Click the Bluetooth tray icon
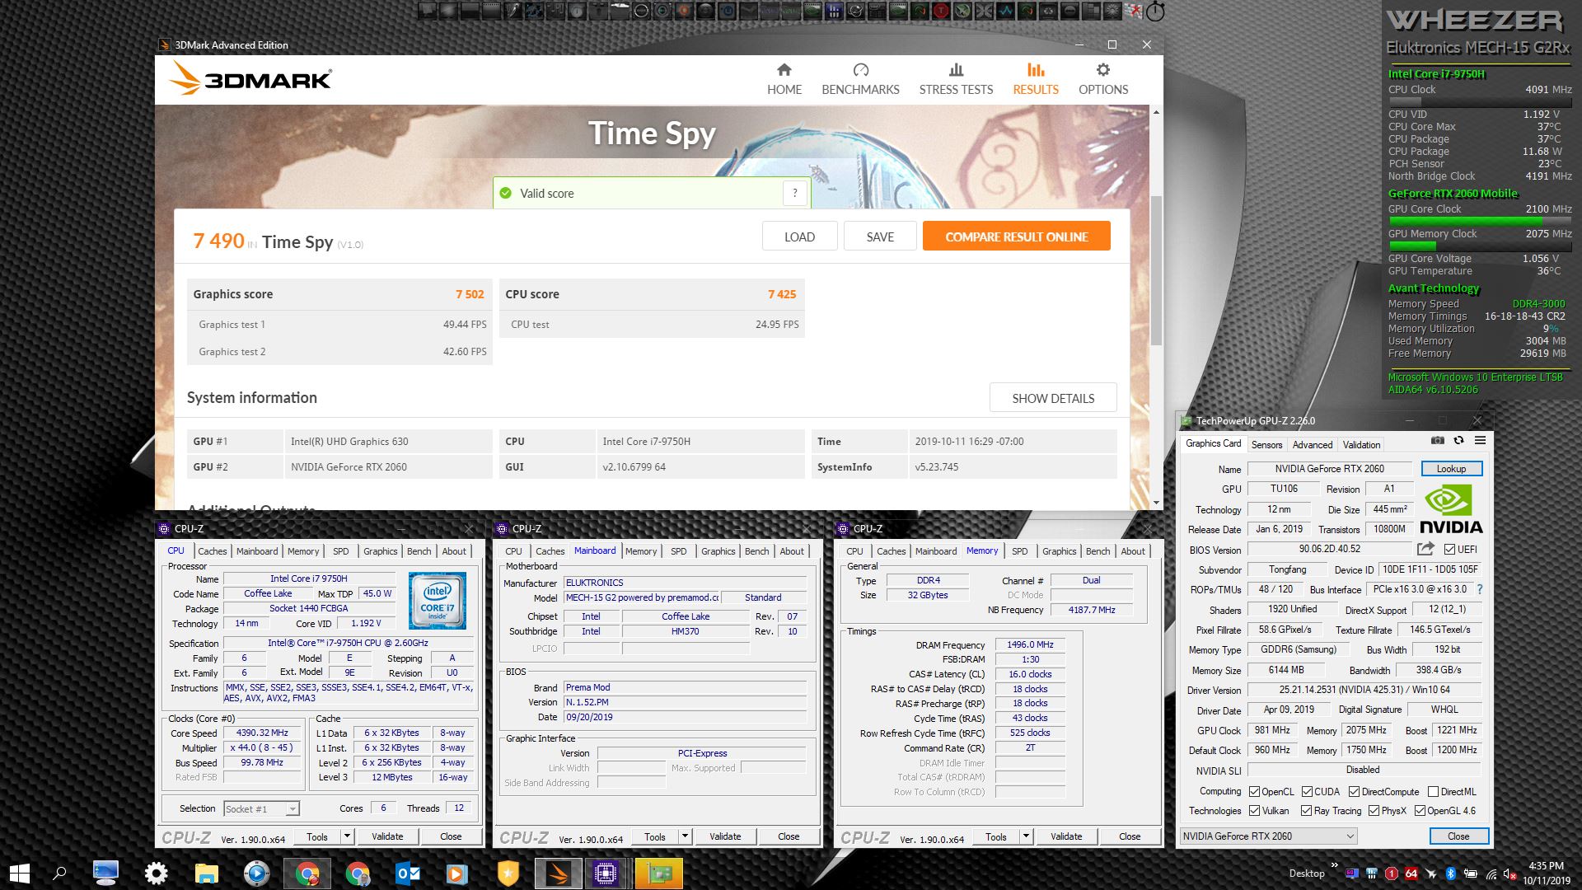 coord(1451,874)
